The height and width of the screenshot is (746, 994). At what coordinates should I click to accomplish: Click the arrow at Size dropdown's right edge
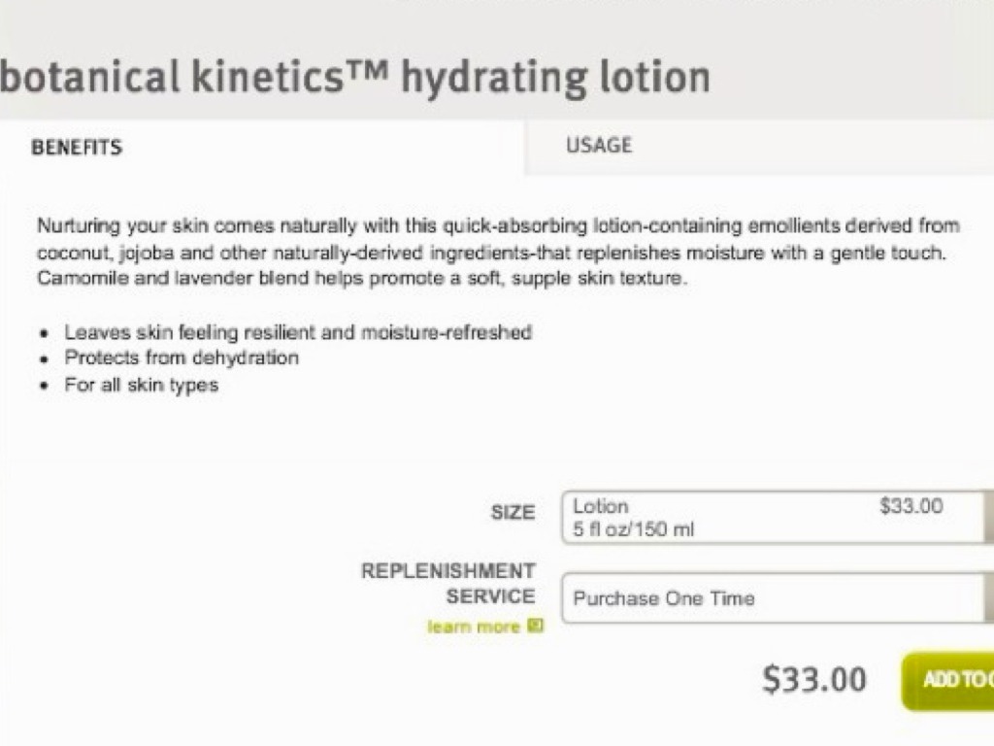tap(987, 518)
